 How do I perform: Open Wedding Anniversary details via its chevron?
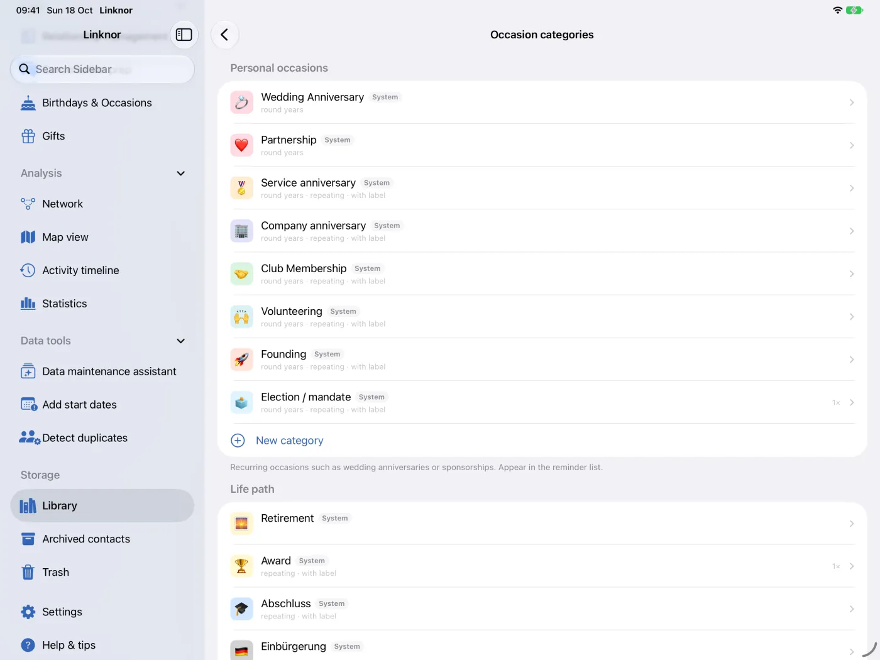852,102
